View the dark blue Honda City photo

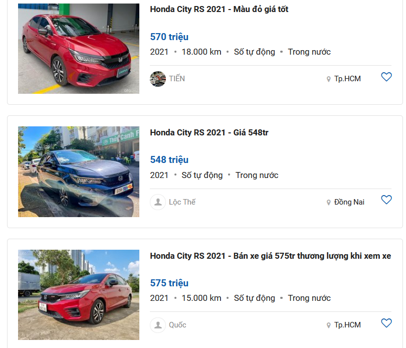(x=79, y=171)
